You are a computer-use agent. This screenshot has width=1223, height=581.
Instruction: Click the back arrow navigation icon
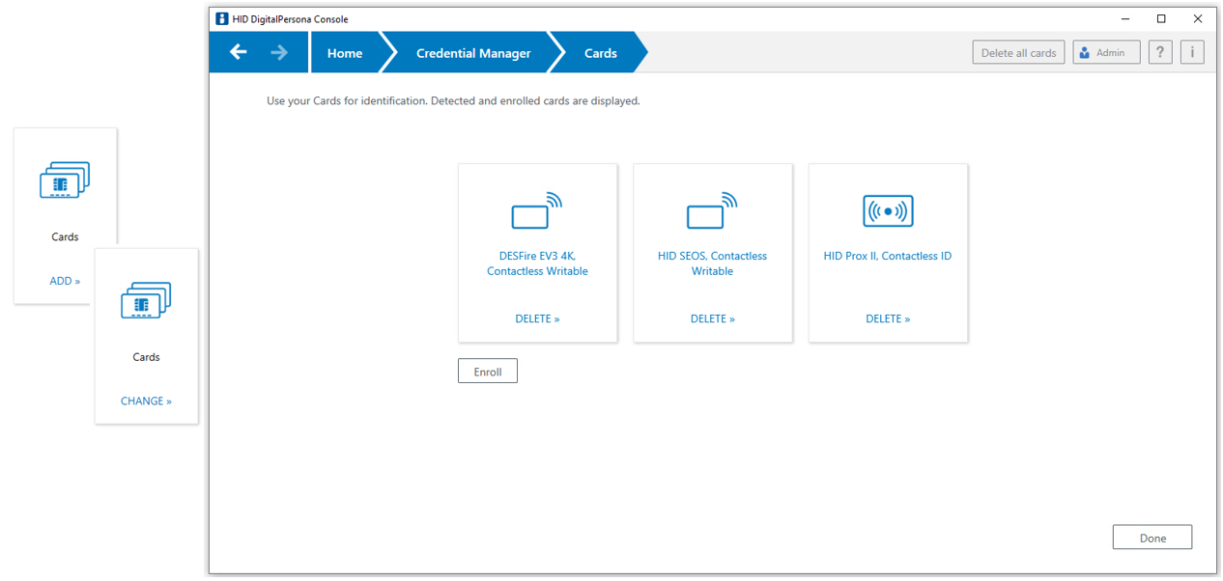tap(238, 52)
